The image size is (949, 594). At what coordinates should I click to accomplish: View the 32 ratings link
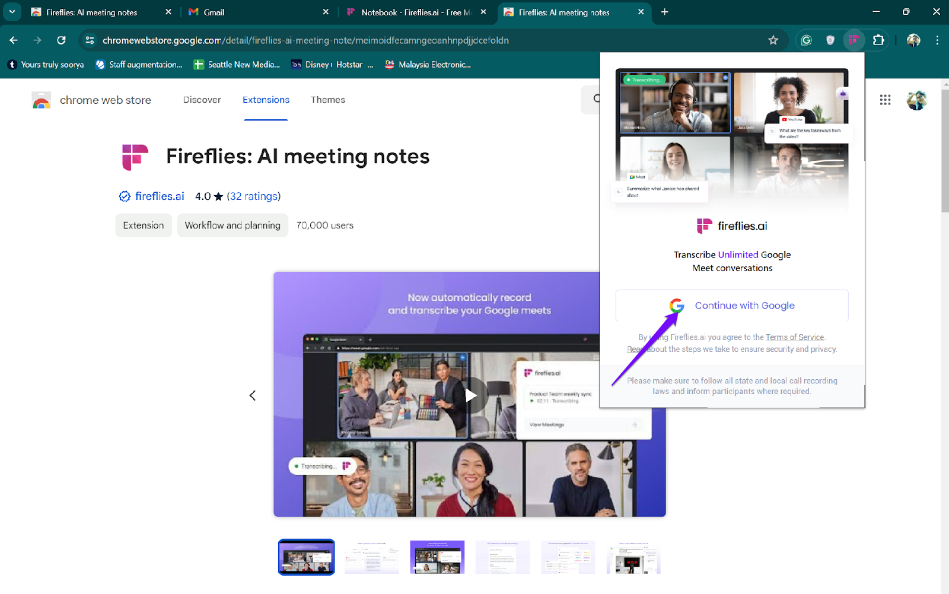tap(254, 196)
